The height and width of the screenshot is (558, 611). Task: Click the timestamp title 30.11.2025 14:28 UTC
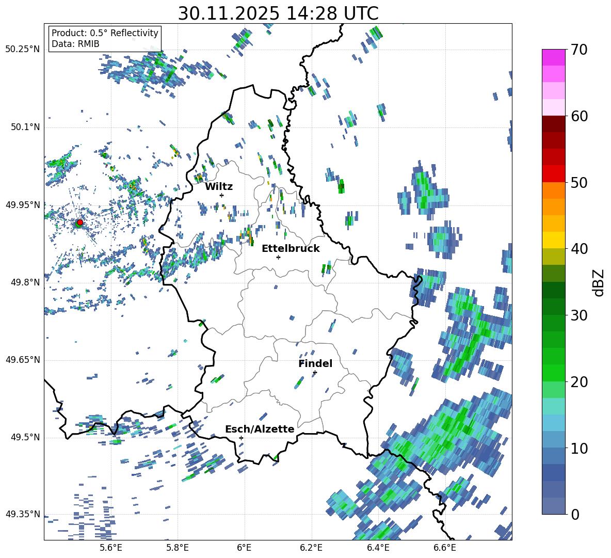coord(278,13)
